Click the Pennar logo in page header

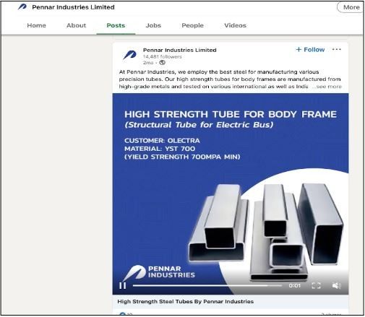coord(22,6)
